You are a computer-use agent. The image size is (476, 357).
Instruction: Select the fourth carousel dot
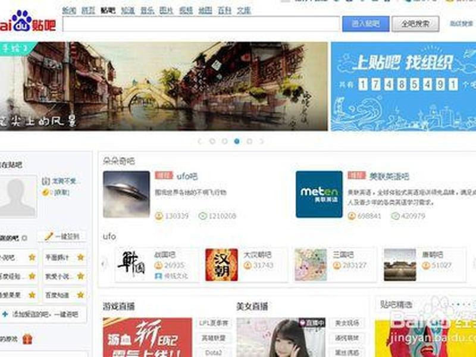pyautogui.click(x=249, y=141)
